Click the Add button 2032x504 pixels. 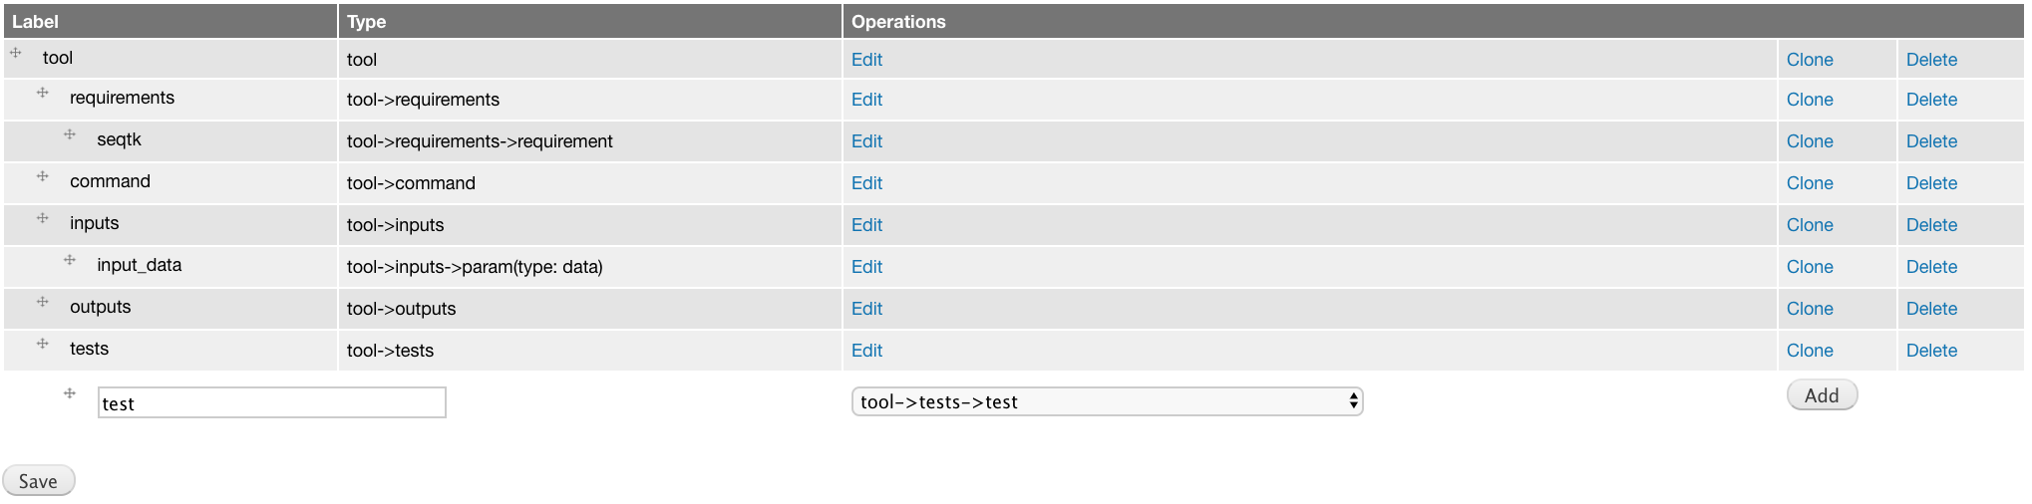click(x=1822, y=395)
